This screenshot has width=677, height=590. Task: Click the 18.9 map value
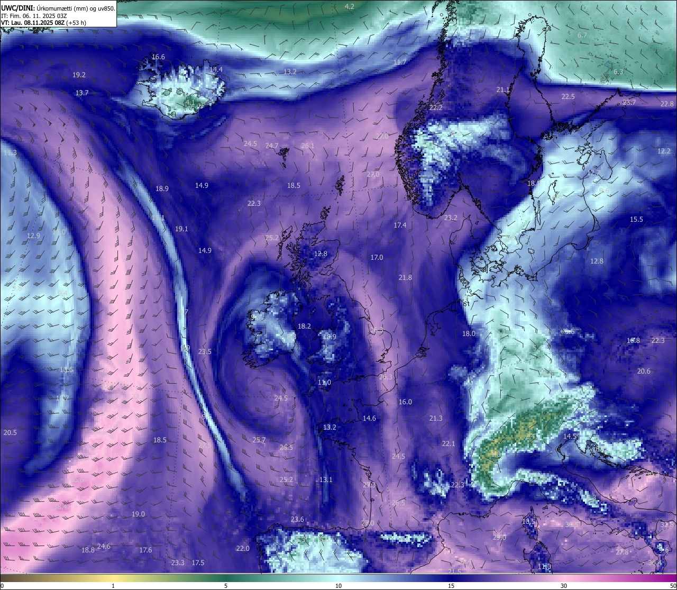[162, 188]
